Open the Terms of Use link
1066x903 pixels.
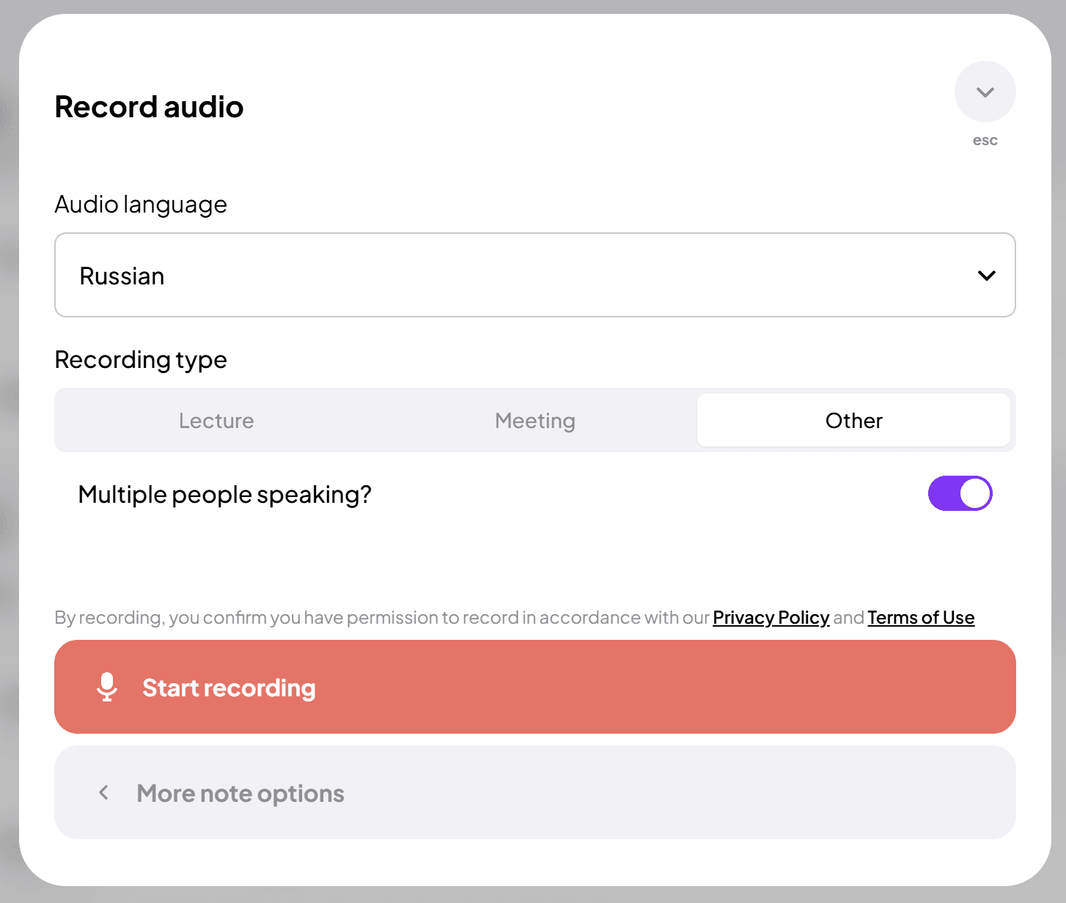[921, 618]
